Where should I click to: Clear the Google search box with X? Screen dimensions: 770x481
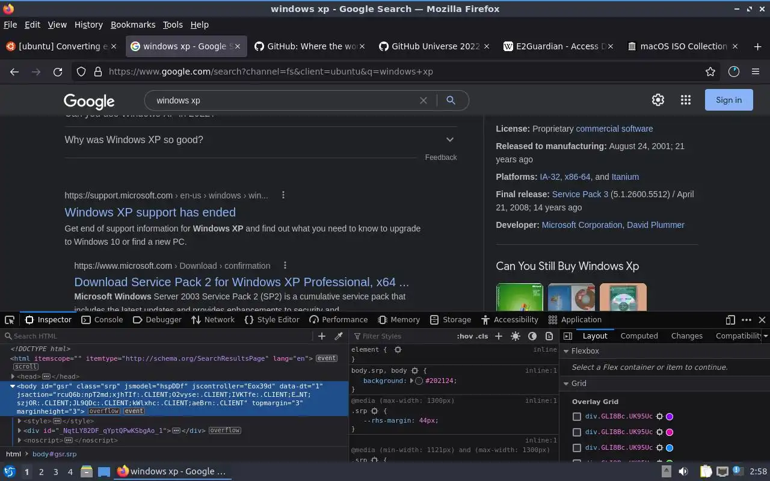[423, 100]
